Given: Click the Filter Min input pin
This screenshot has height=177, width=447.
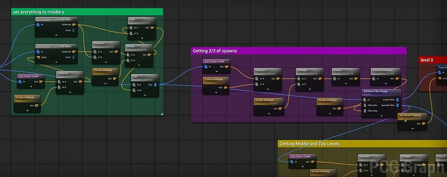Looking at the screenshot, I should 364,105.
